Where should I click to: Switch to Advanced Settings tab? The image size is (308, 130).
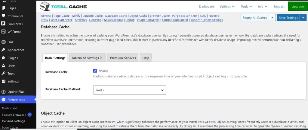88,58
